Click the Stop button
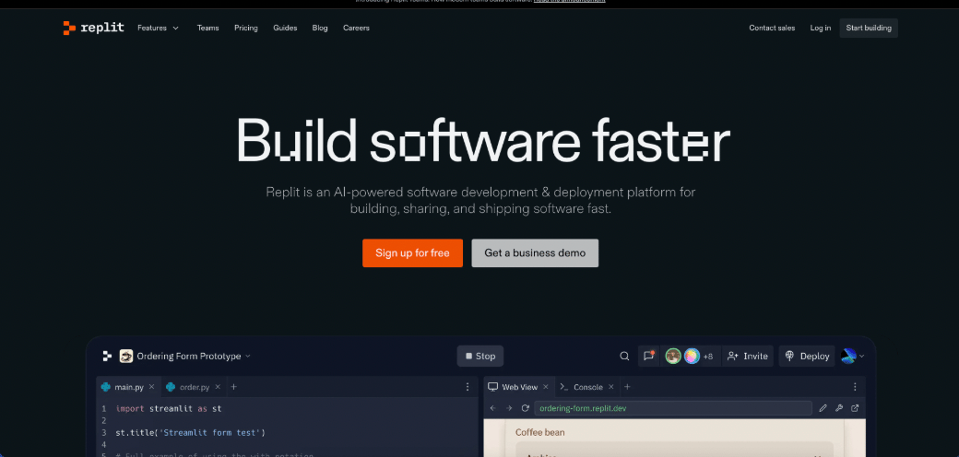 click(480, 357)
